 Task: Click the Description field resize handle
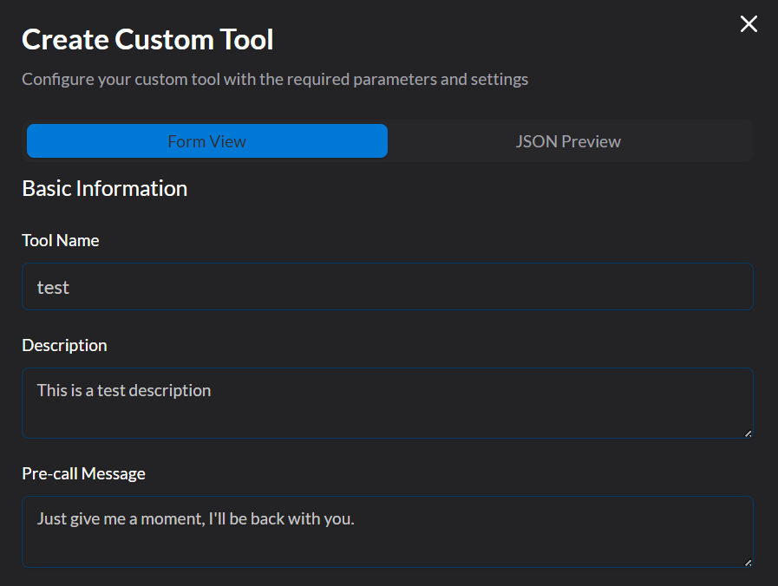click(x=747, y=432)
